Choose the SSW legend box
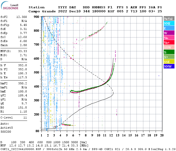The width and height of the screenshot is (176, 151). click(169, 47)
